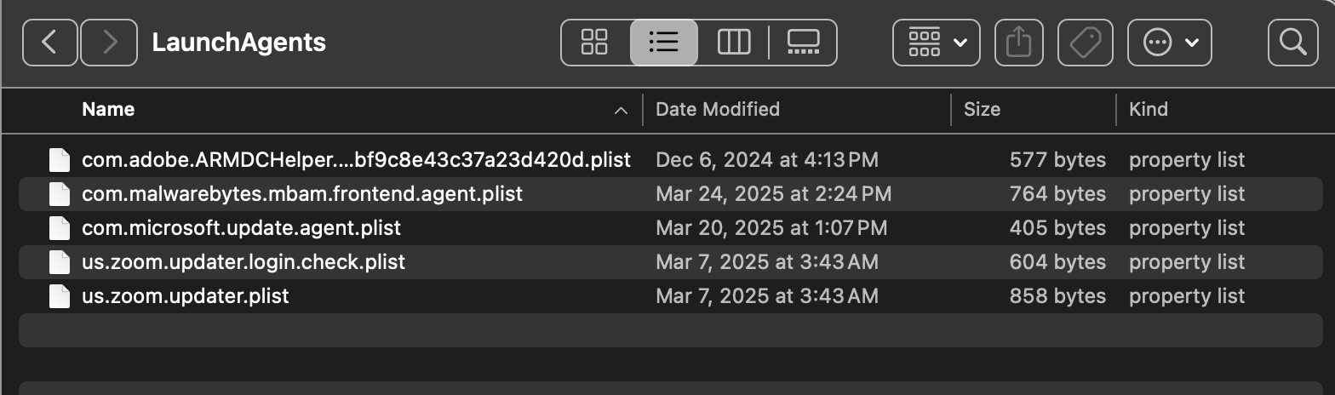The image size is (1335, 395).
Task: Click the com.malwarebytes.mbam.frontend.agent.plist file icon
Action: click(59, 194)
